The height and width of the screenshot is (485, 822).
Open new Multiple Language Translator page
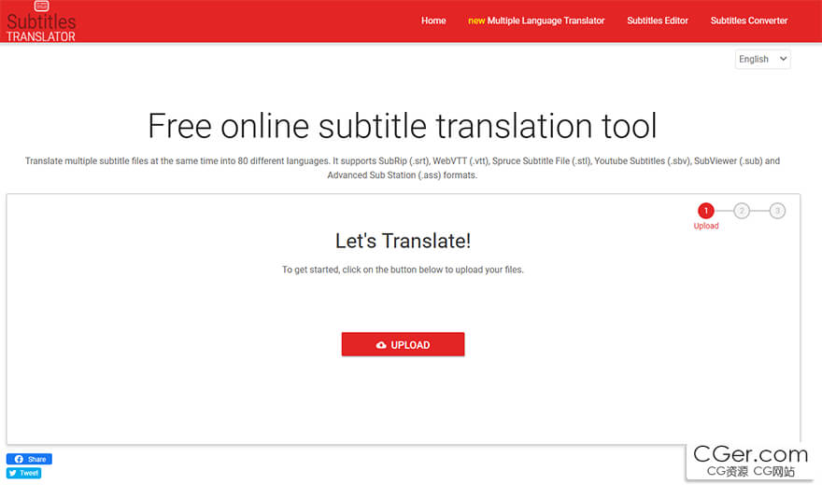tap(536, 21)
